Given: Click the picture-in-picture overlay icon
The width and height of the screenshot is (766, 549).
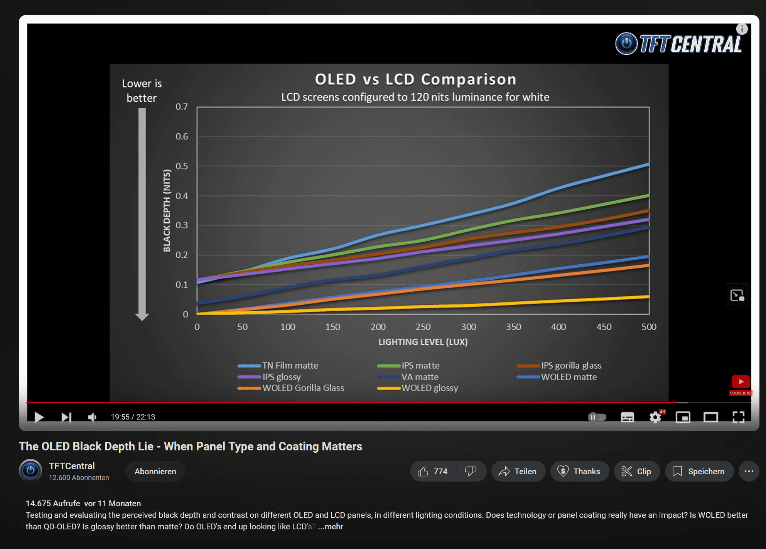Looking at the screenshot, I should pyautogui.click(x=737, y=295).
